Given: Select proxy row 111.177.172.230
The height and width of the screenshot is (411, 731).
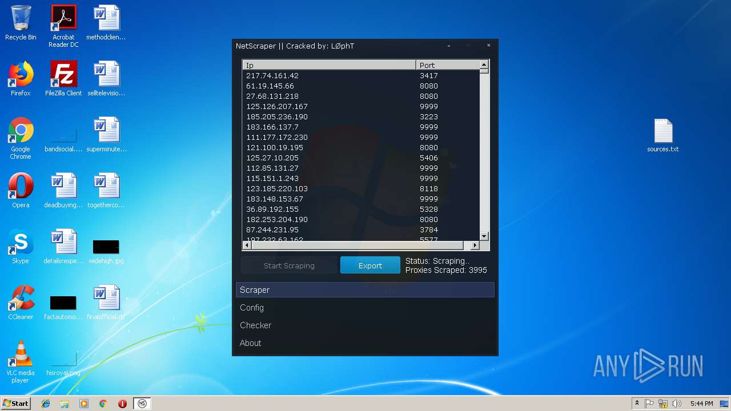Looking at the screenshot, I should pos(361,137).
